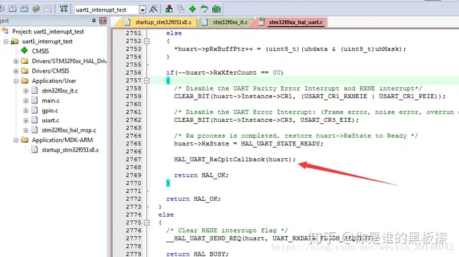Viewport: 459px width, 257px height.
Task: Click return HAL_OK on line 2769
Action: (201, 175)
